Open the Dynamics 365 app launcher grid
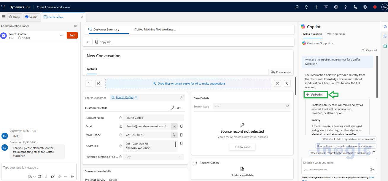Screen dimensions: 388x181 click(x=3, y=7)
